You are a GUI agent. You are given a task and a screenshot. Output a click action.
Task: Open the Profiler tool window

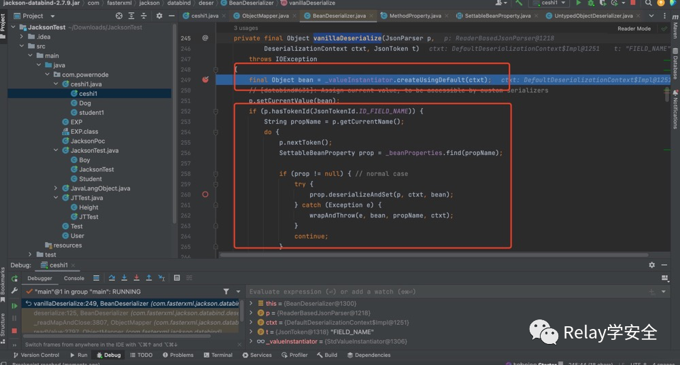coord(294,355)
